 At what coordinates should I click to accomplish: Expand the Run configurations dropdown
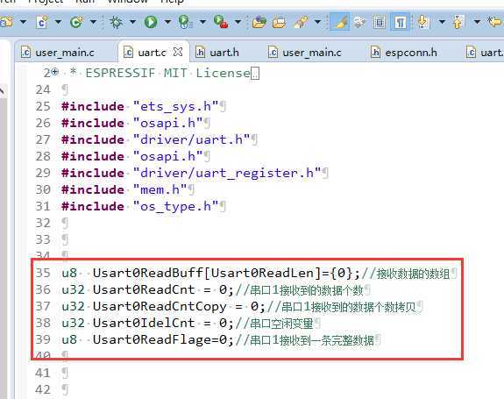pyautogui.click(x=167, y=22)
